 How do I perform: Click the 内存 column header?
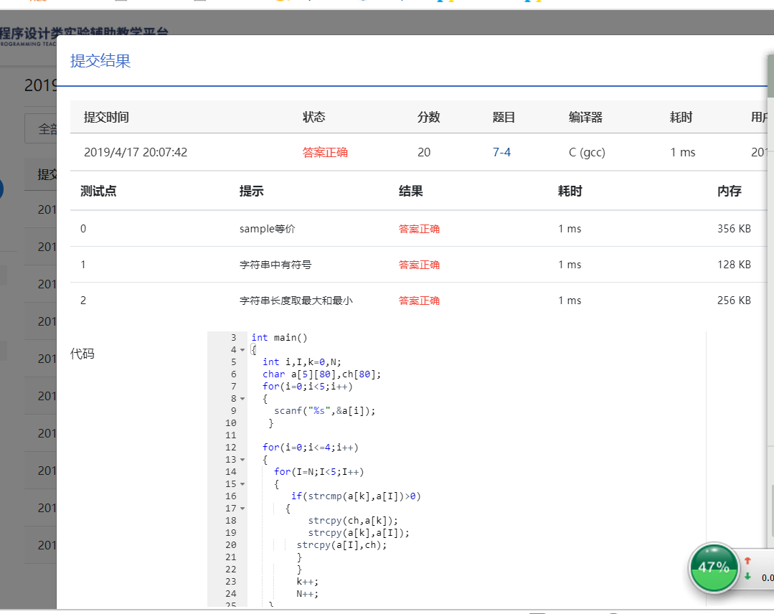[x=729, y=191]
